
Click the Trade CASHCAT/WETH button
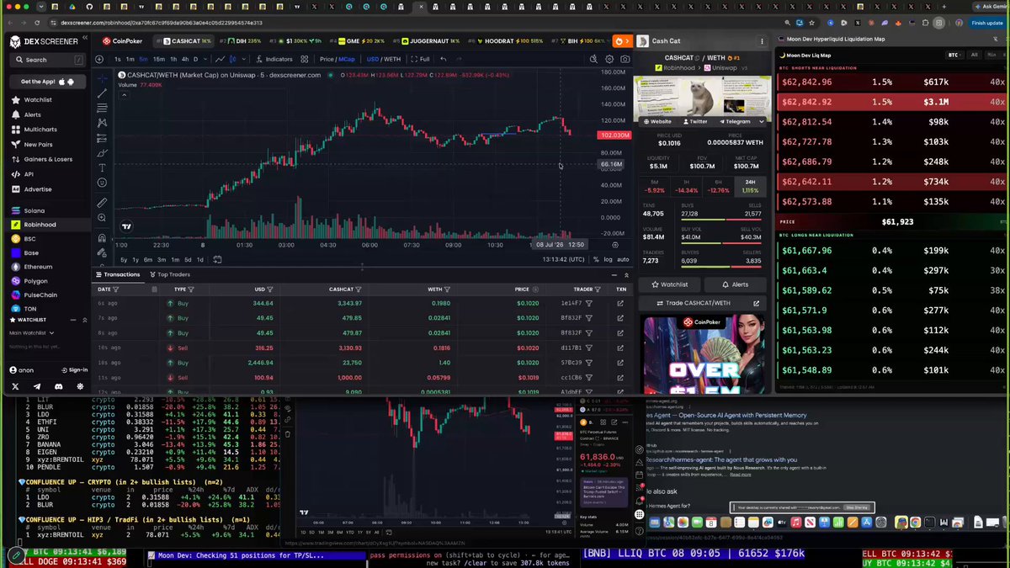pyautogui.click(x=701, y=303)
